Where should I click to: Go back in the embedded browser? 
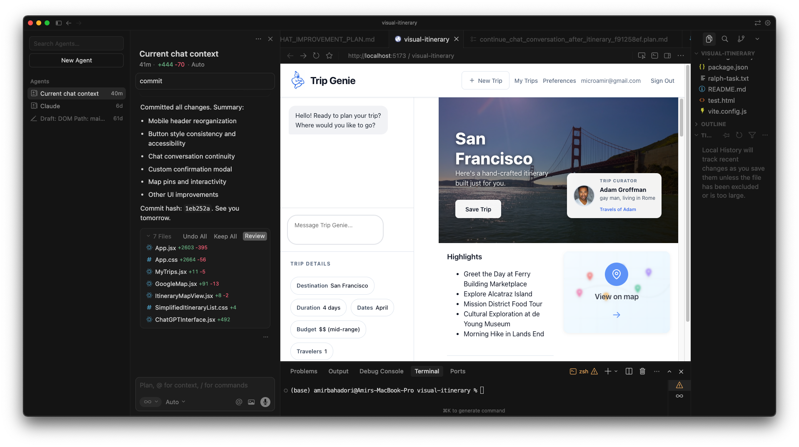pyautogui.click(x=290, y=55)
